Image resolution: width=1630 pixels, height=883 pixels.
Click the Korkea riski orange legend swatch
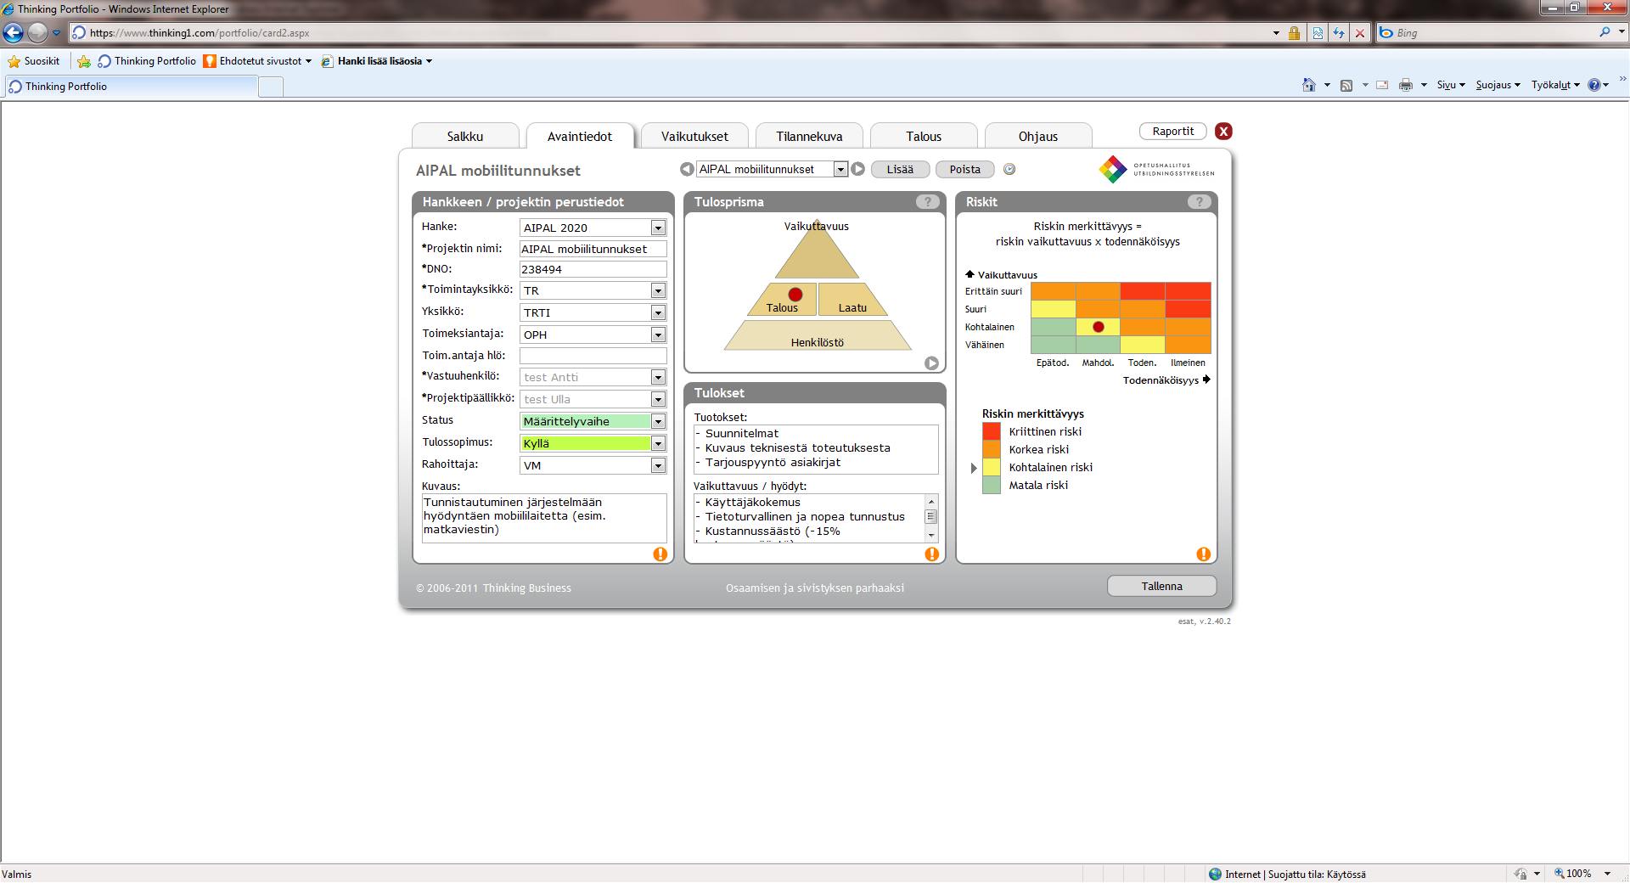(x=992, y=449)
